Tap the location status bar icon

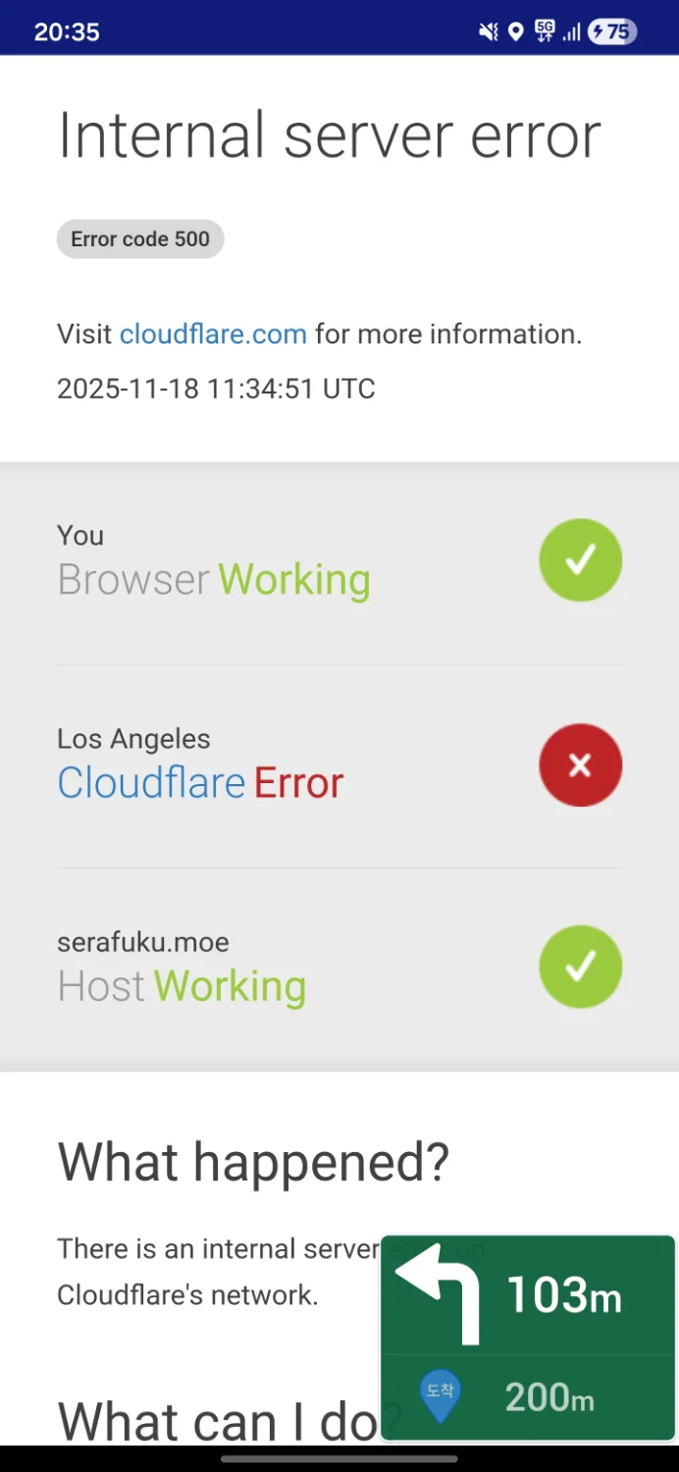click(x=515, y=32)
